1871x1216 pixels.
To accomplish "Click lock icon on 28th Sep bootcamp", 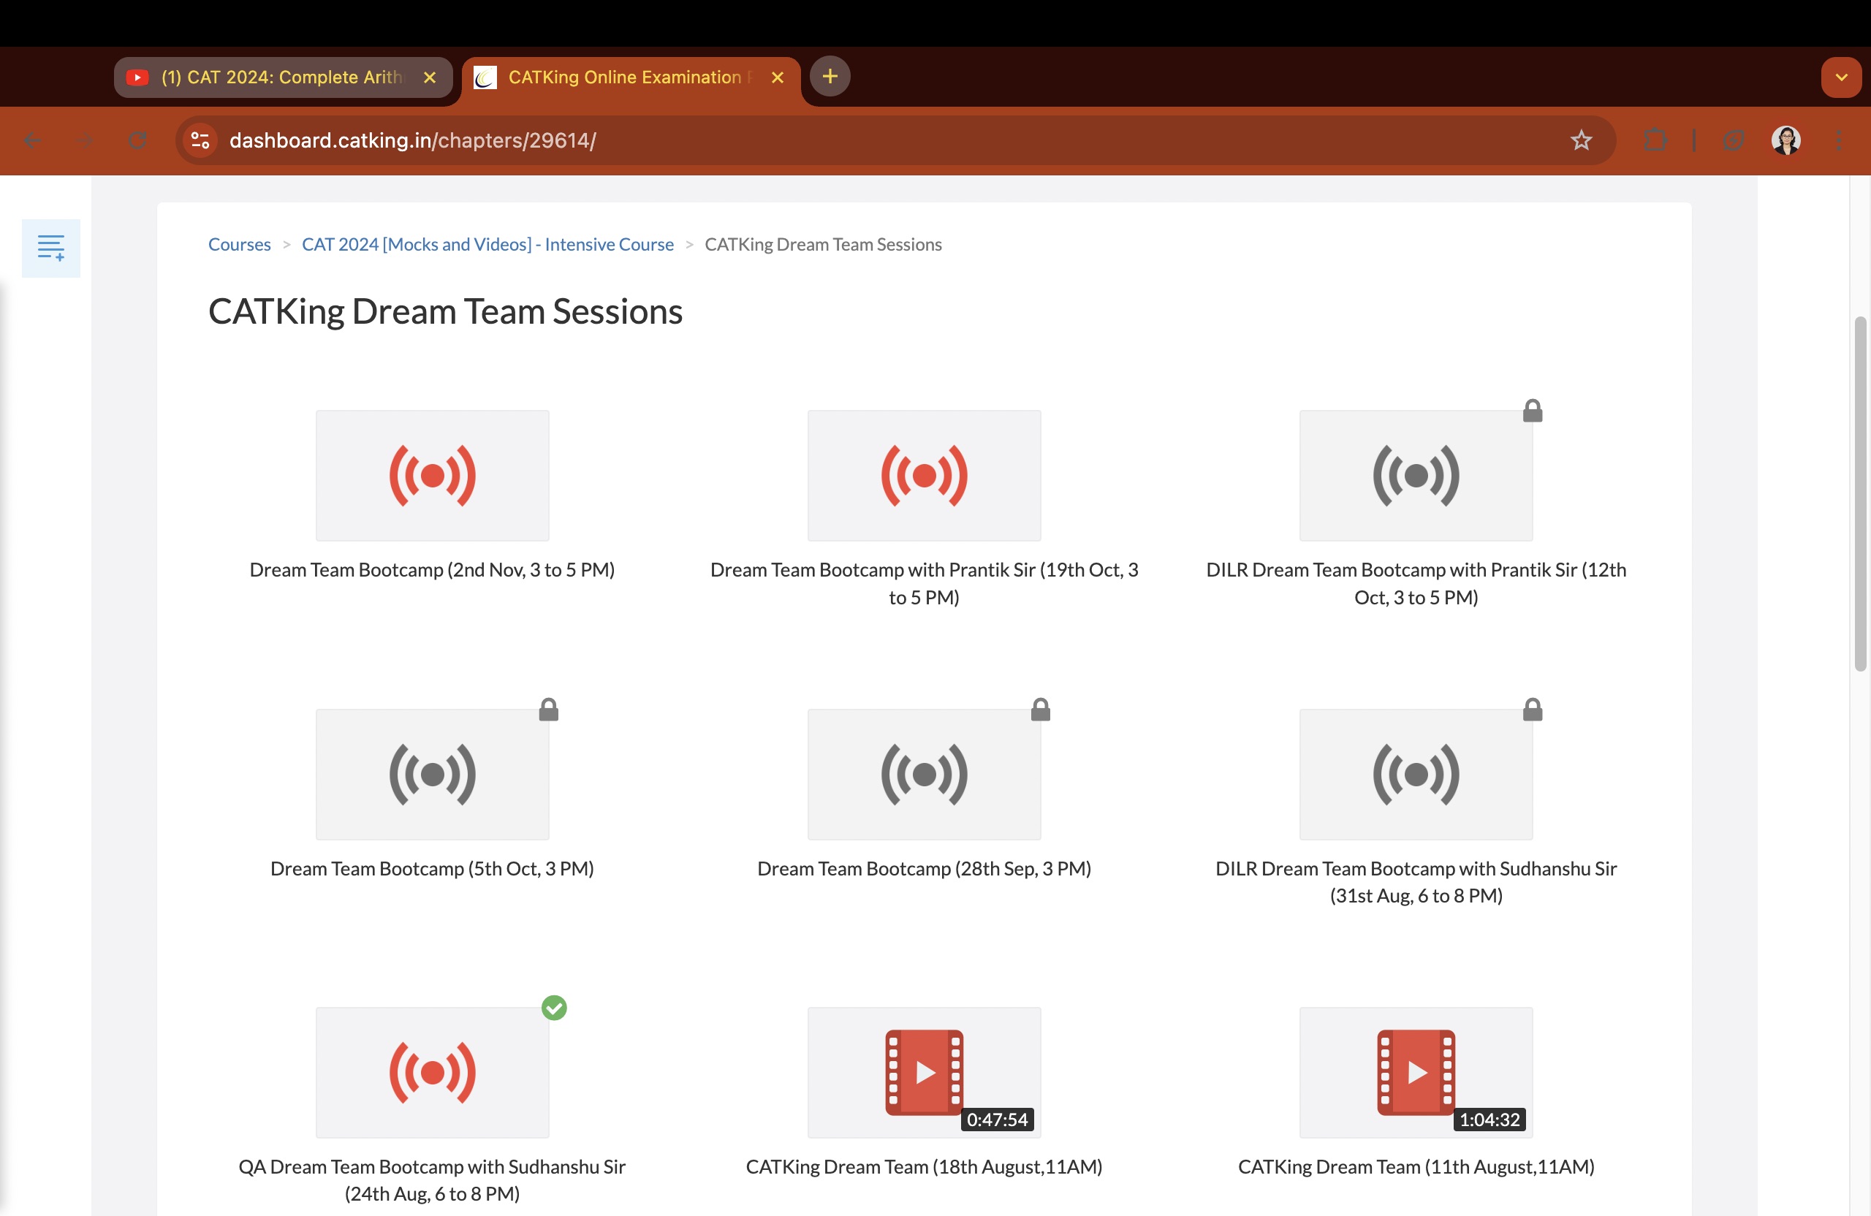I will (1041, 710).
